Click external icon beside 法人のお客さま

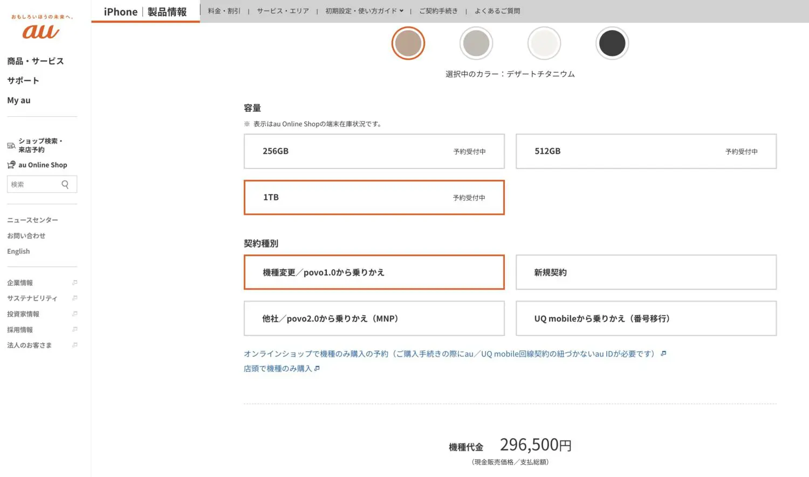[x=74, y=345]
